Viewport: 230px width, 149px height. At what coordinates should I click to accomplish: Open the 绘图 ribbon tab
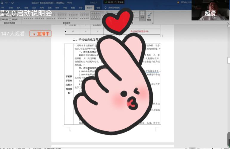coord(26,8)
